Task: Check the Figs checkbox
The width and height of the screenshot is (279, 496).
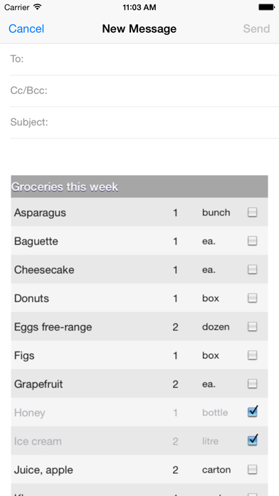Action: (252, 355)
